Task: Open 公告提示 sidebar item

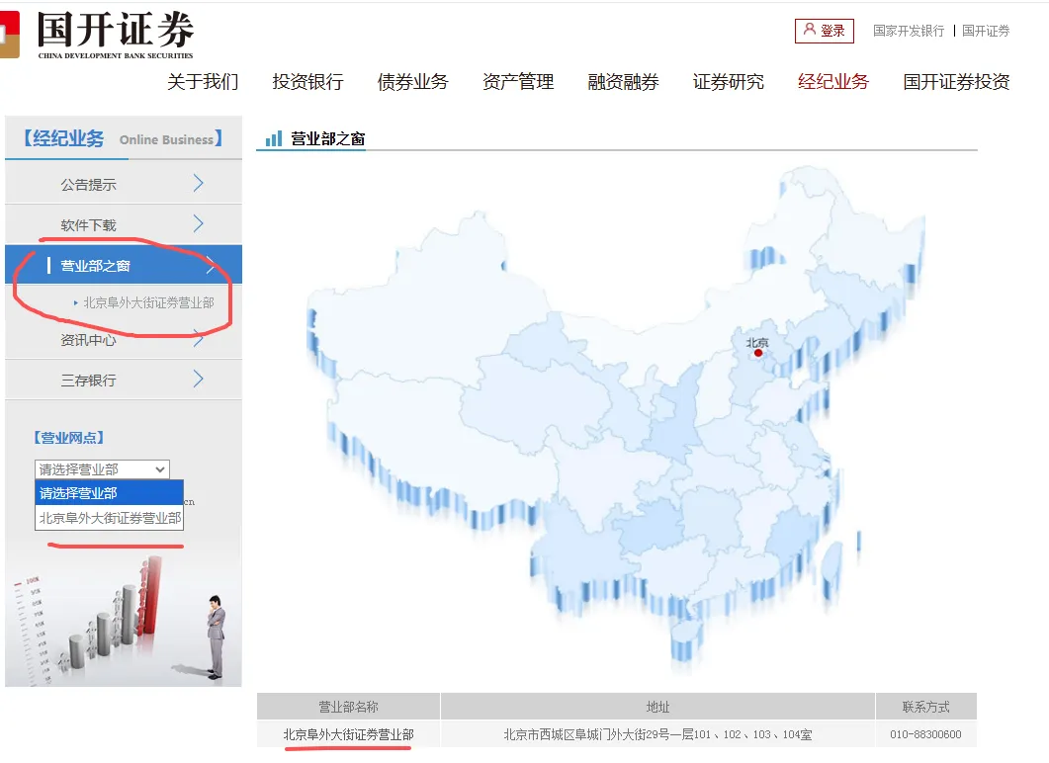Action: (x=124, y=184)
